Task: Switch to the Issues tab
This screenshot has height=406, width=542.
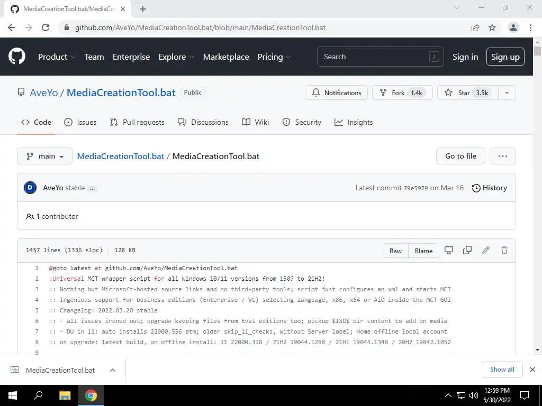Action: [x=80, y=122]
